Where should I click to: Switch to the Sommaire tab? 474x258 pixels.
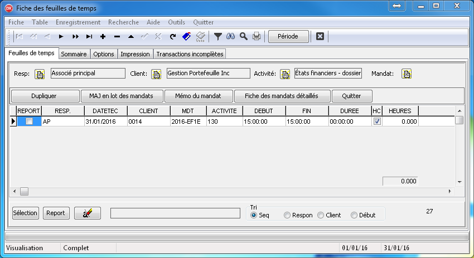pyautogui.click(x=74, y=54)
